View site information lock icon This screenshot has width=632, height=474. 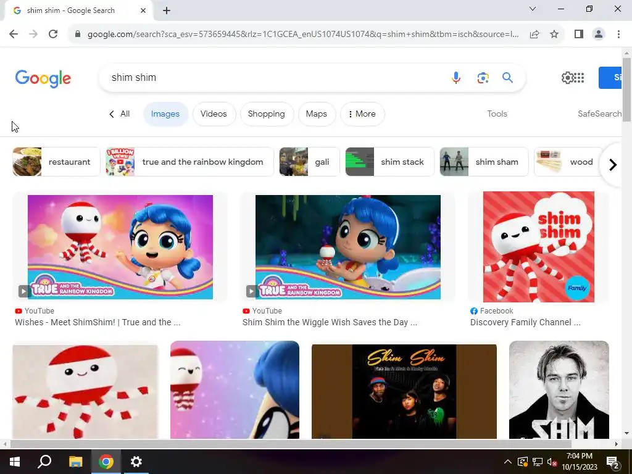tap(78, 34)
